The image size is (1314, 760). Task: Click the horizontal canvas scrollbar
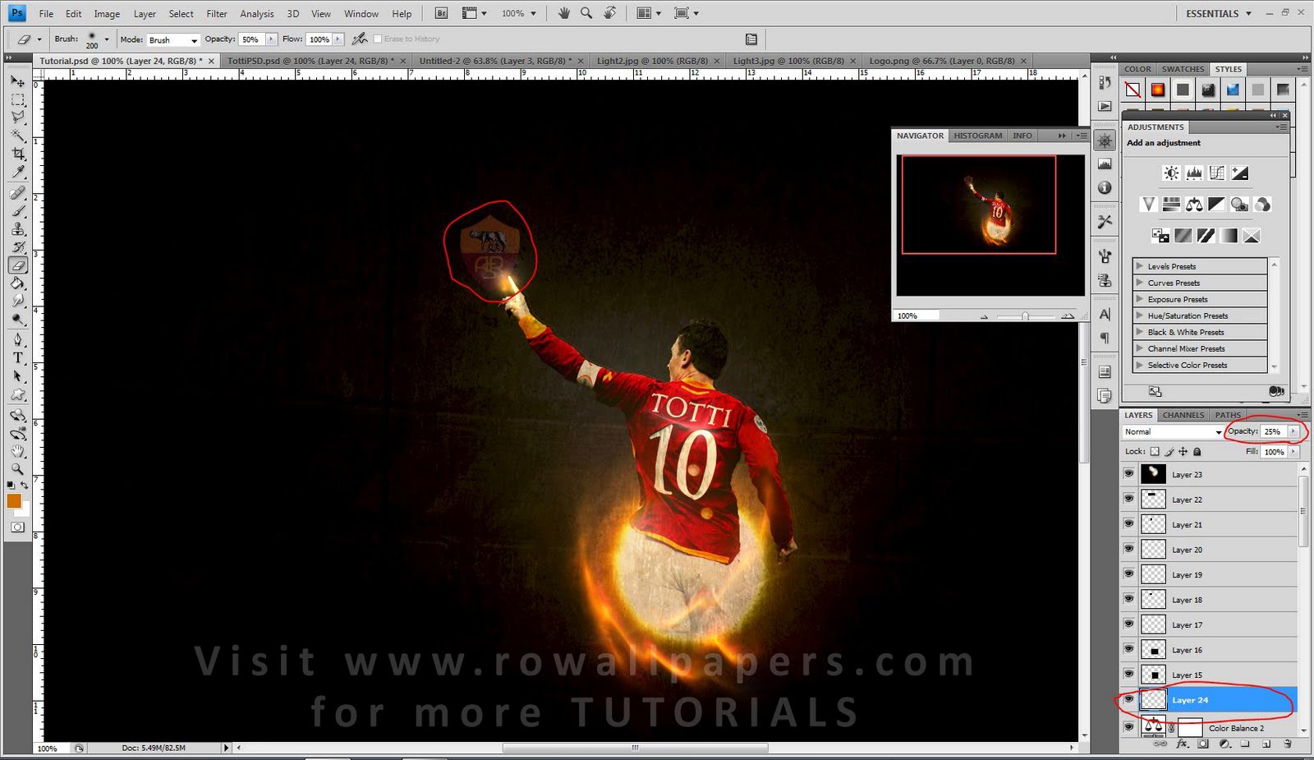tap(636, 748)
